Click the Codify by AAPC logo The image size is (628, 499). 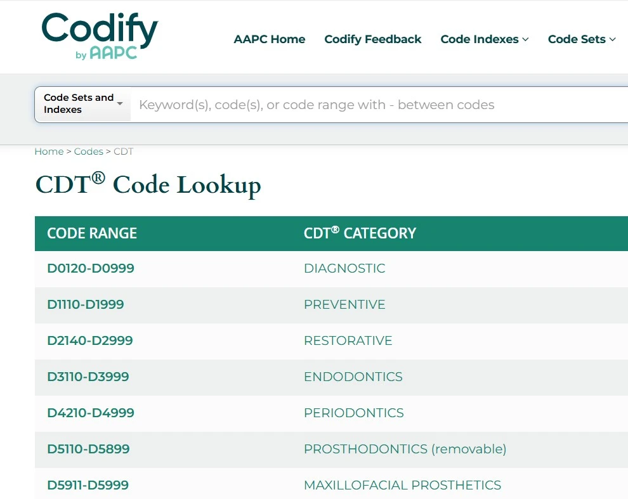tap(100, 37)
